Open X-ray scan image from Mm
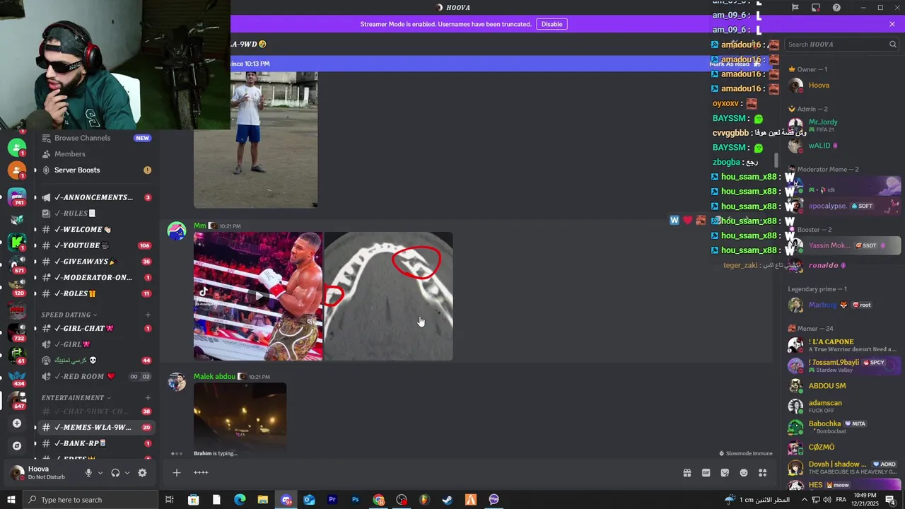 tap(388, 296)
